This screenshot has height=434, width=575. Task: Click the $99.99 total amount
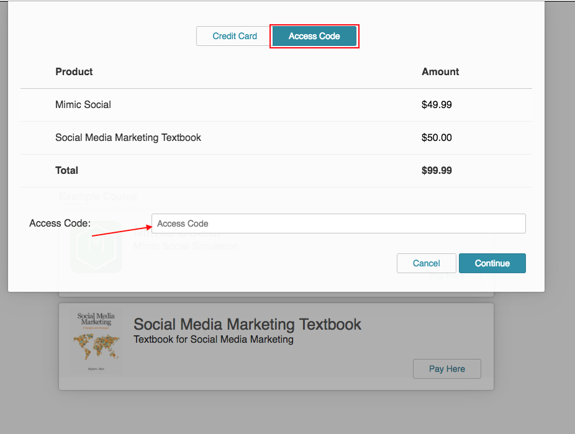tap(437, 171)
